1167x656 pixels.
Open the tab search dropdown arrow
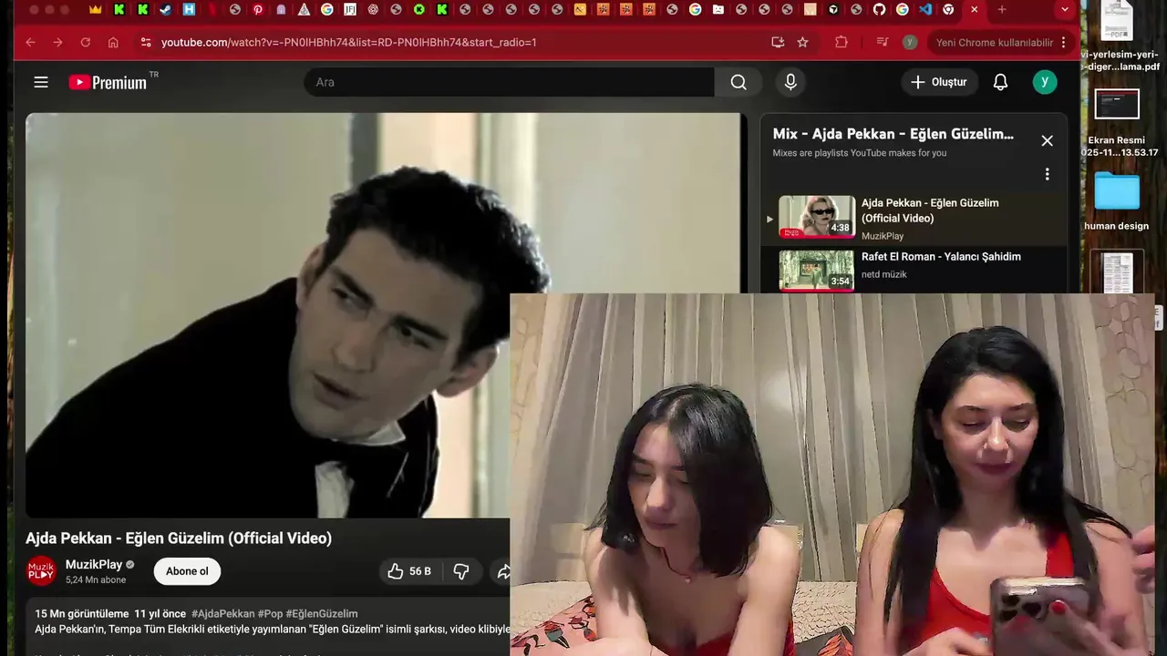pyautogui.click(x=1065, y=9)
